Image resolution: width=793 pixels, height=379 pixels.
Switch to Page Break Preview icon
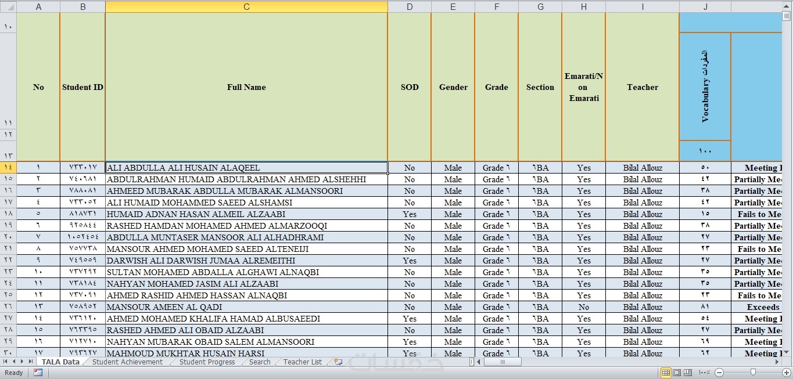[x=688, y=373]
